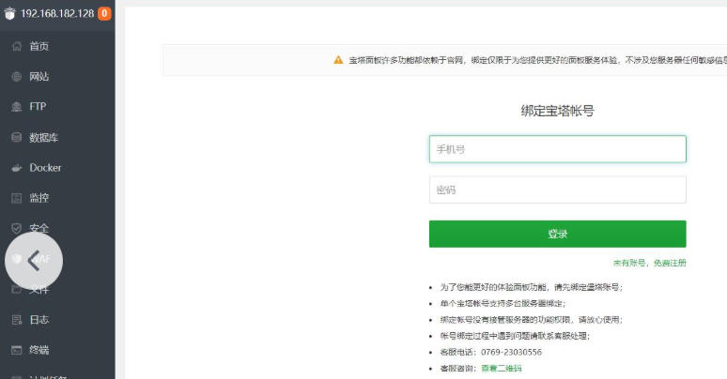Focus the 手机号 input field
Screen dimensions: 727x379
coord(557,149)
